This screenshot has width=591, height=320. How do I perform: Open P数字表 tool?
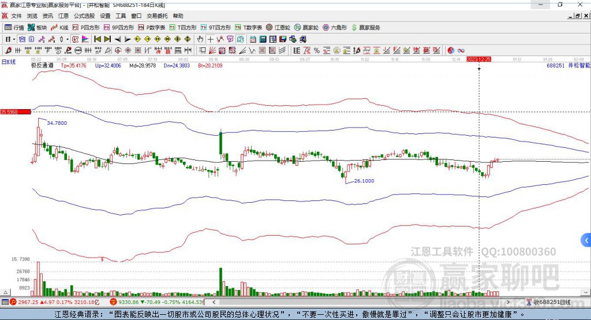click(x=152, y=28)
